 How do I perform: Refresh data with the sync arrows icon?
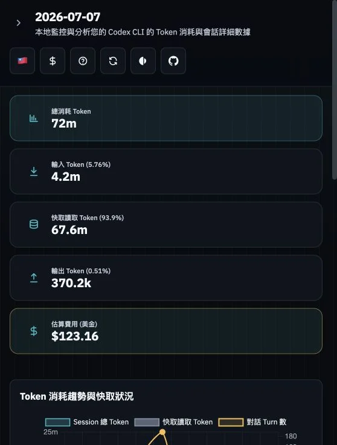[113, 60]
